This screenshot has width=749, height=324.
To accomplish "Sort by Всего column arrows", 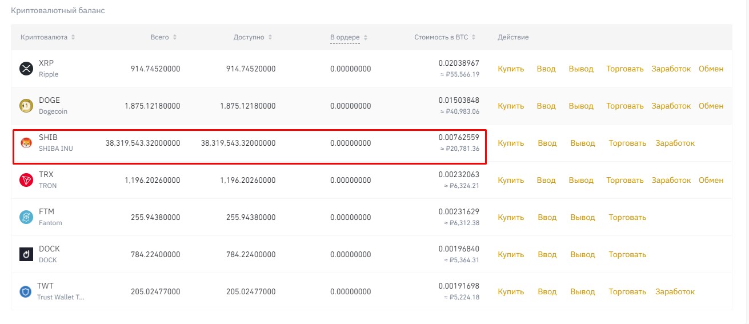I will [x=175, y=37].
